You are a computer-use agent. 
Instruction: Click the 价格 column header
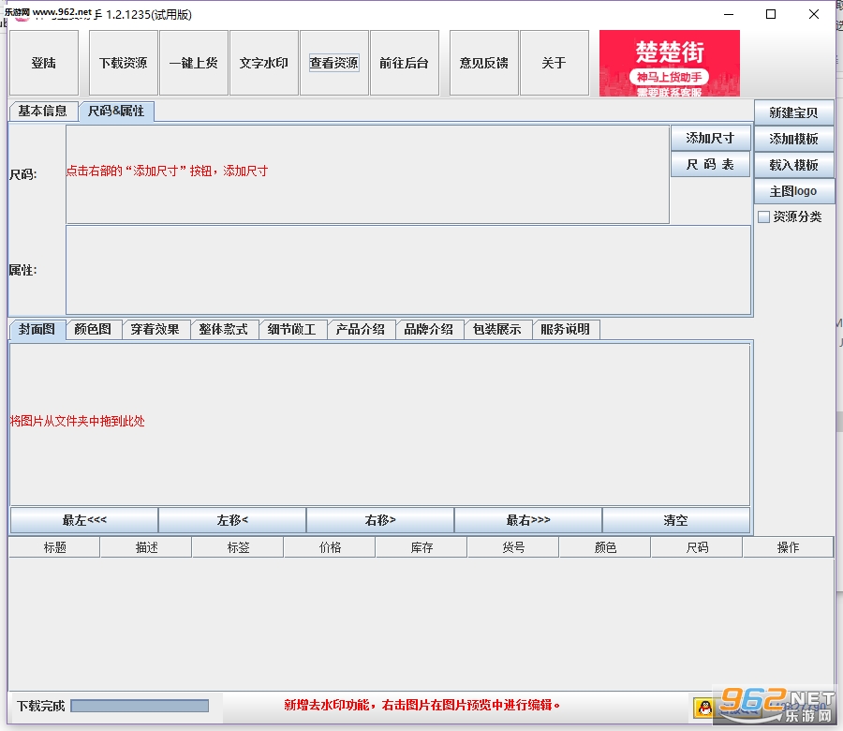(x=330, y=547)
